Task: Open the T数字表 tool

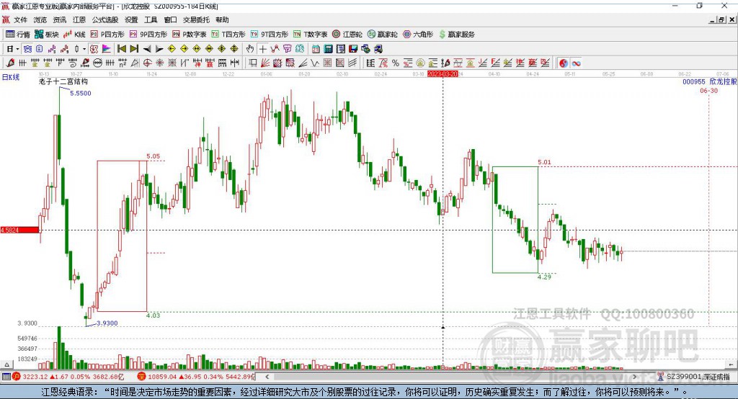Action: pos(310,35)
